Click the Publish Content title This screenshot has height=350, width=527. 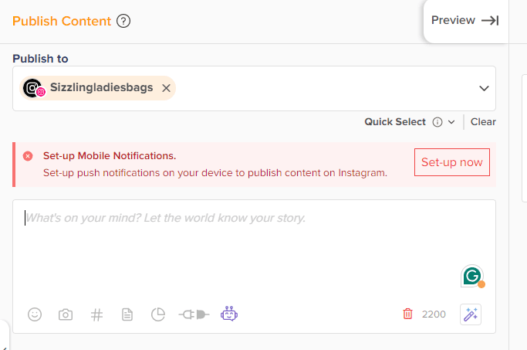62,21
